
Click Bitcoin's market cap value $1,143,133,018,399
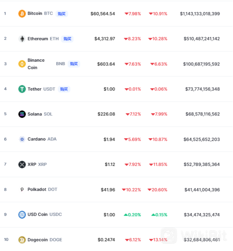(200, 14)
